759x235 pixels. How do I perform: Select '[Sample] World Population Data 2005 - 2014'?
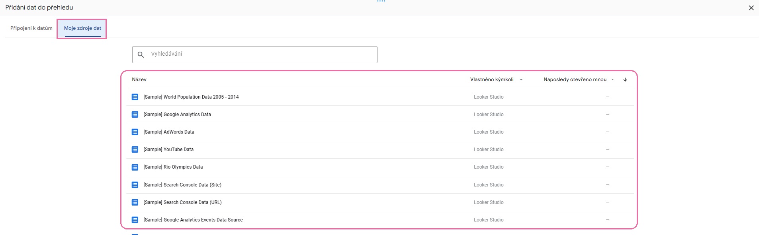[x=191, y=97]
